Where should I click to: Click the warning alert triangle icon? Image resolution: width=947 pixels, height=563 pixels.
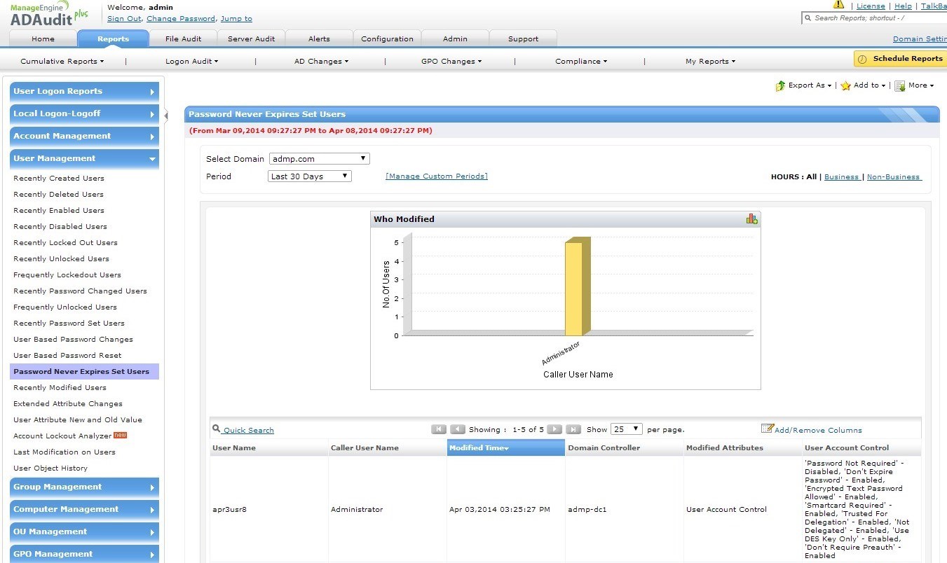coord(838,5)
